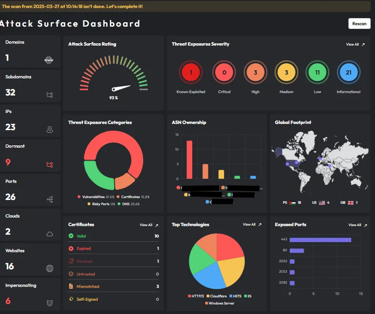Image resolution: width=375 pixels, height=314 pixels.
Task: Click the Subdomains network icon
Action: click(49, 95)
